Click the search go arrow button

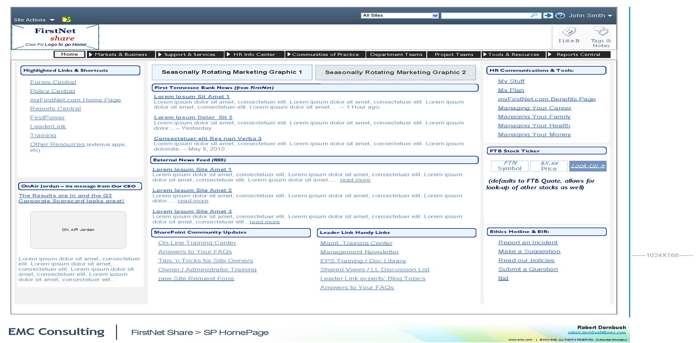(x=548, y=16)
